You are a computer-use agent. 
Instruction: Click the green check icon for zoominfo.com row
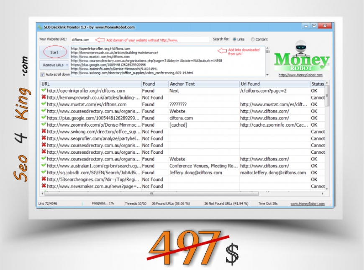(x=44, y=124)
